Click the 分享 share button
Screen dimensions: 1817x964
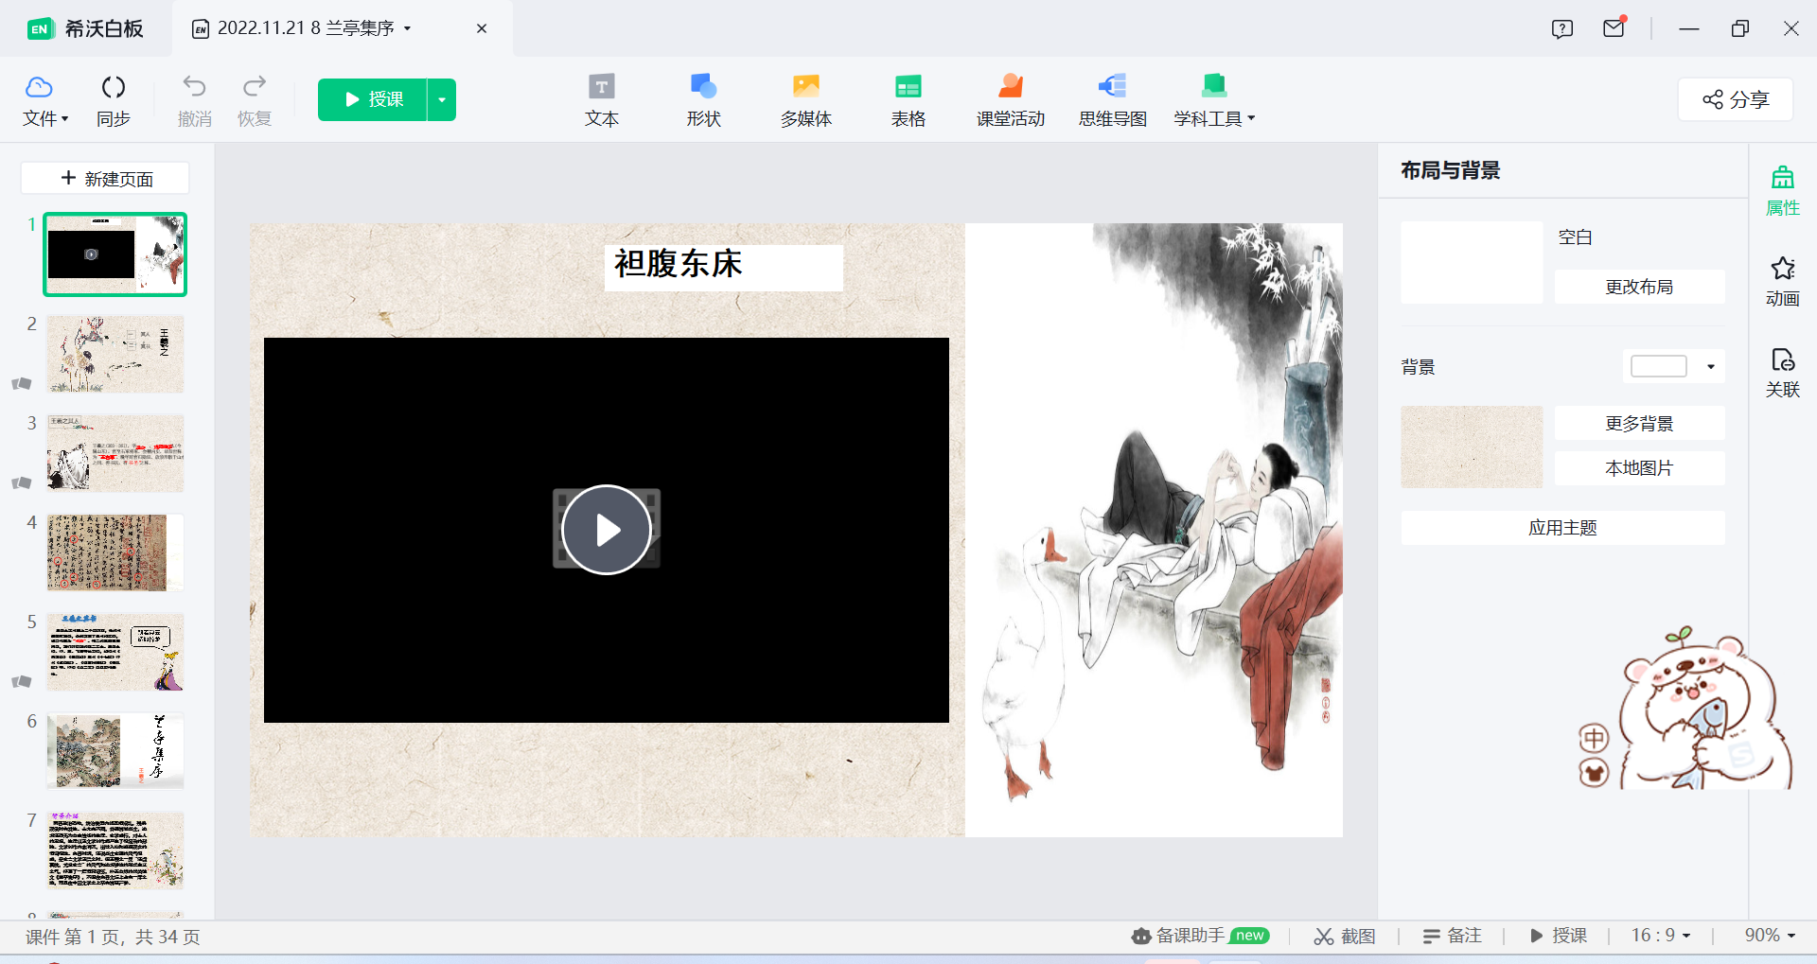1736,99
